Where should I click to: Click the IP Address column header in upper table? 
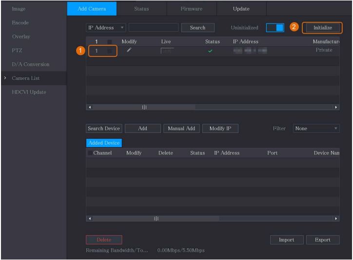(246, 41)
